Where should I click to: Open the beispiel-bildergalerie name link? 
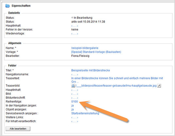[x=85, y=48]
